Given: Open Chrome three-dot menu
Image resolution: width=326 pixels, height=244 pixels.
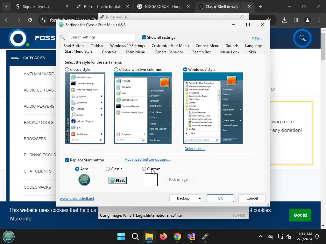Looking at the screenshot, I should [319, 20].
